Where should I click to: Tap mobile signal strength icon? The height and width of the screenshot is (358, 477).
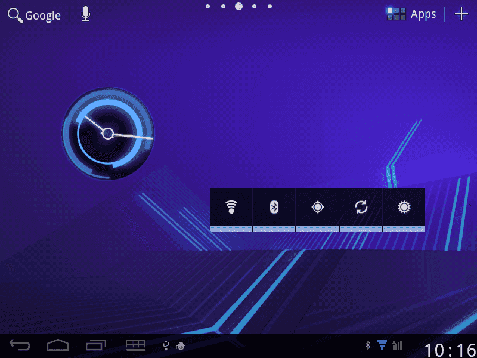(397, 345)
